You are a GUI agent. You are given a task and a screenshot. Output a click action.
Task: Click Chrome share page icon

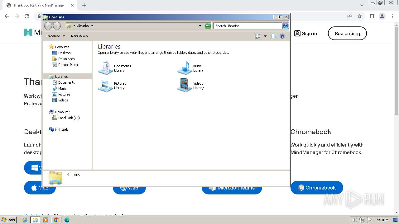click(x=350, y=16)
